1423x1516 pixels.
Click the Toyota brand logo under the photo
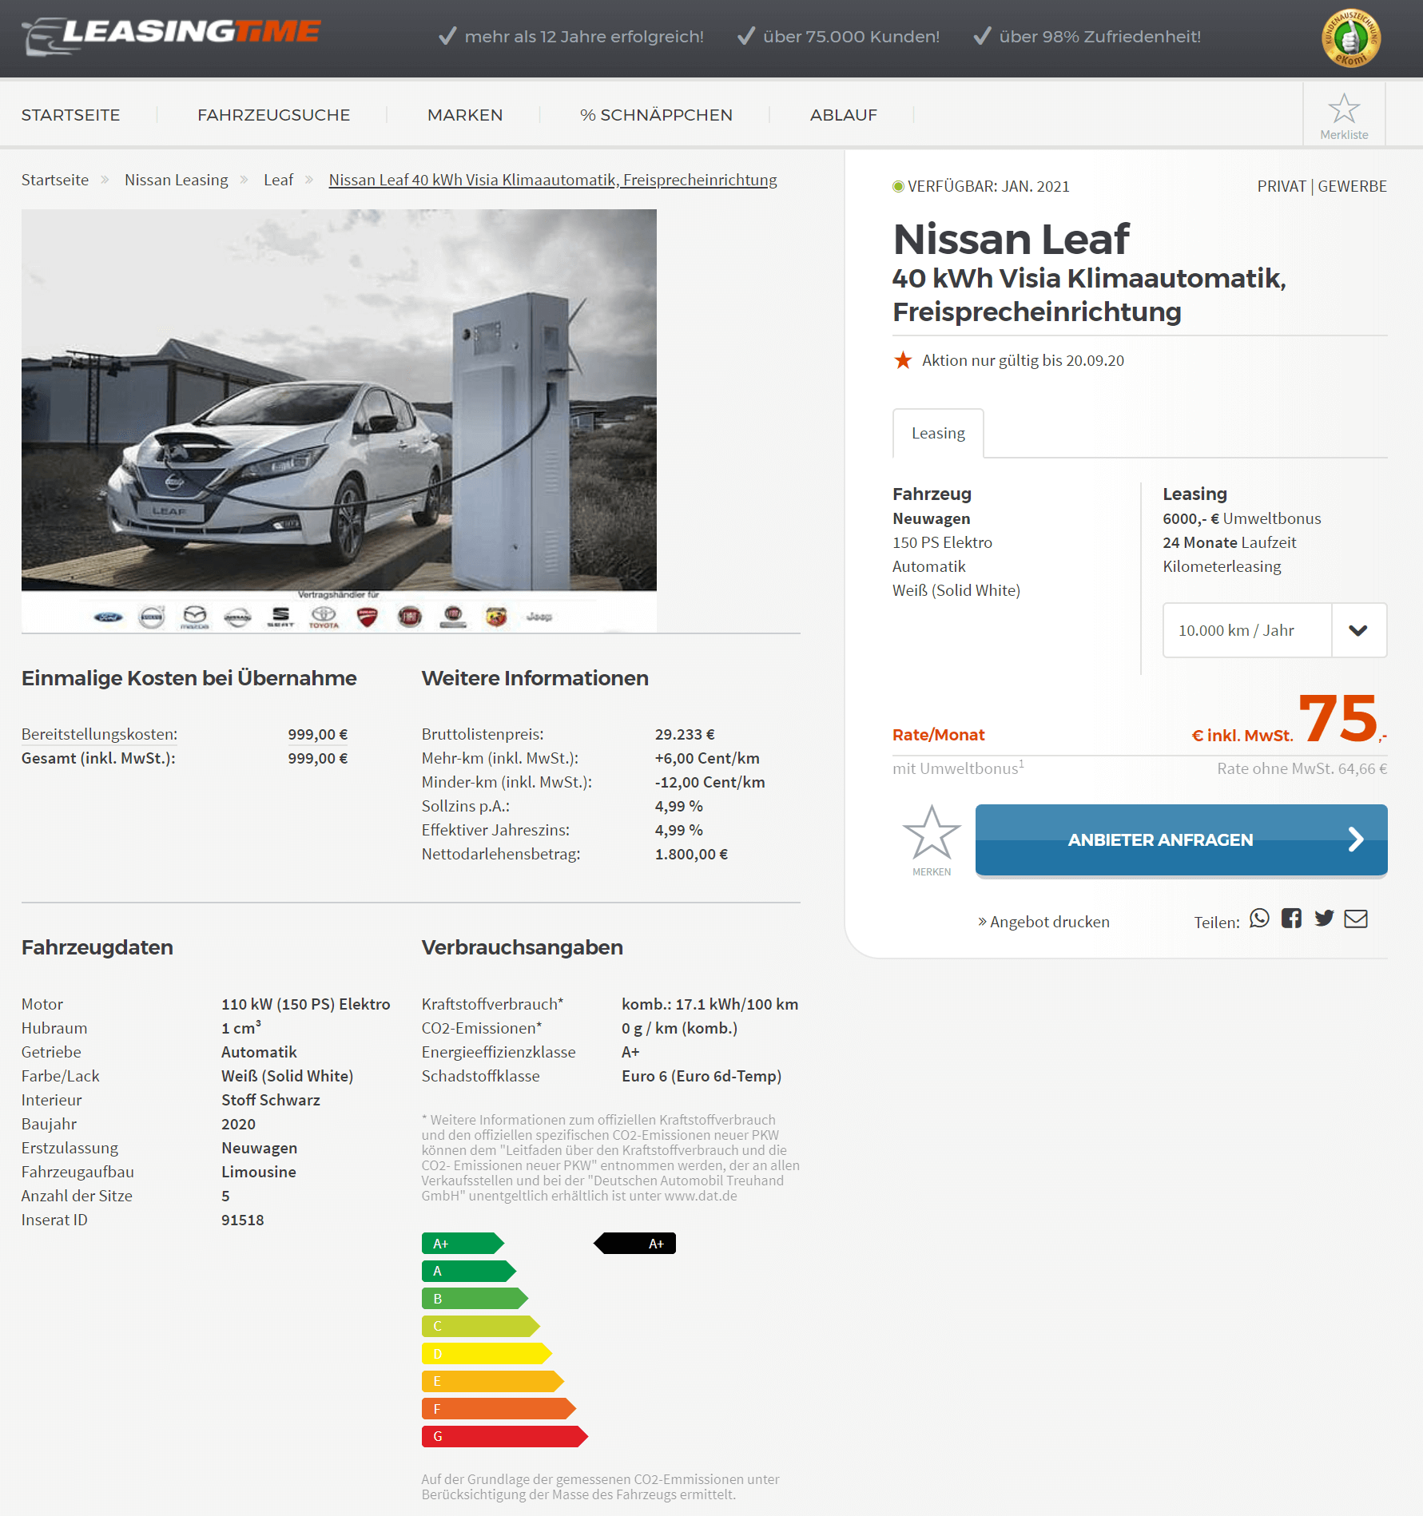click(x=324, y=617)
